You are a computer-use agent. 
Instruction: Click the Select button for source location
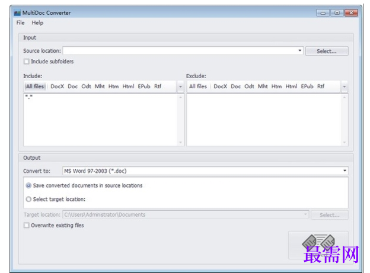coord(327,51)
